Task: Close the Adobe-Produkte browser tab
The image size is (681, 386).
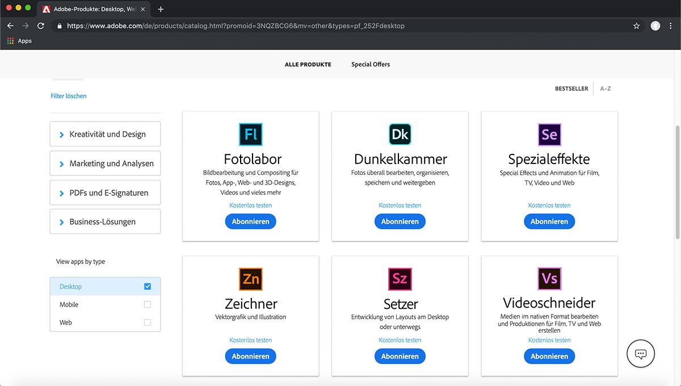Action: pos(142,9)
